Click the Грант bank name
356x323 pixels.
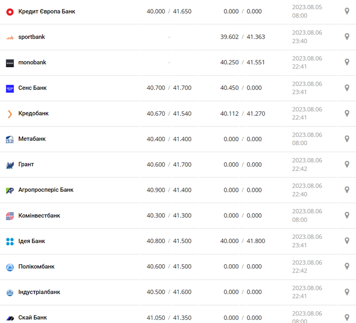pyautogui.click(x=26, y=165)
